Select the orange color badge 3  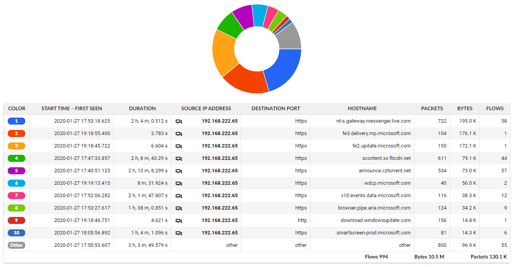click(16, 146)
